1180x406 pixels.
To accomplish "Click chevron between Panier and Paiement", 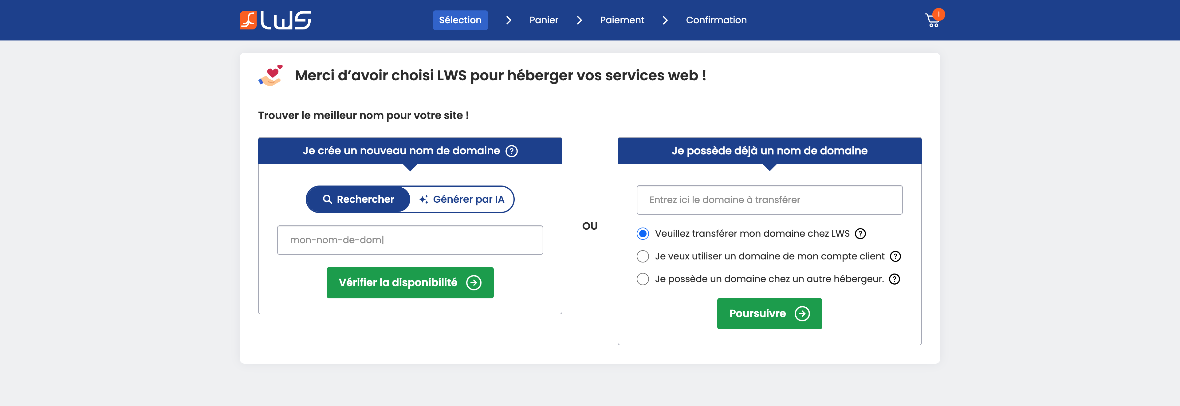I will 580,20.
